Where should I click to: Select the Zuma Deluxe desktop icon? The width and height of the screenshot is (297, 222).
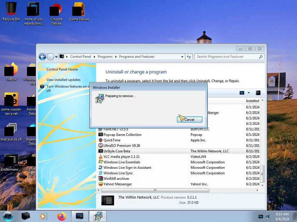point(79,11)
